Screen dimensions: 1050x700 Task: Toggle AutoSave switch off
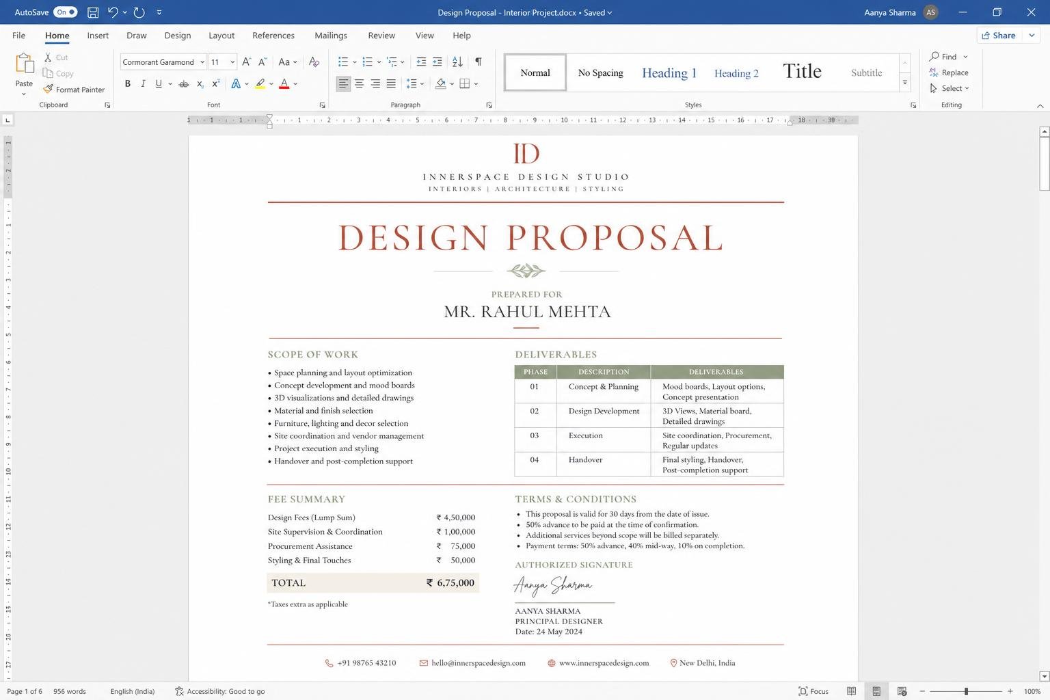[x=66, y=12]
